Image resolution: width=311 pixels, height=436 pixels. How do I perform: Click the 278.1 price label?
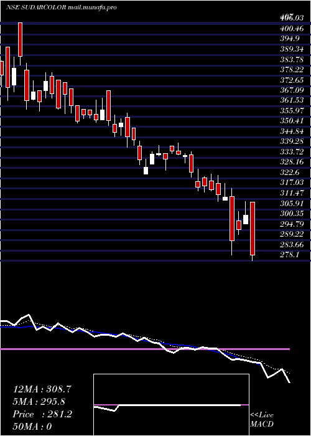(289, 254)
